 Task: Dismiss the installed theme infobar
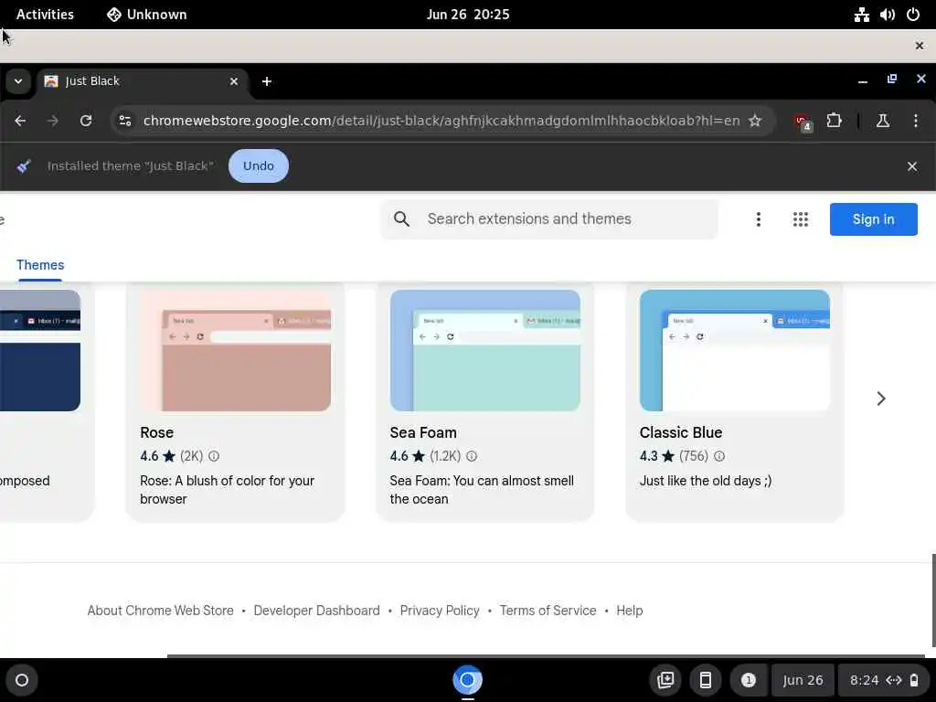tap(912, 166)
